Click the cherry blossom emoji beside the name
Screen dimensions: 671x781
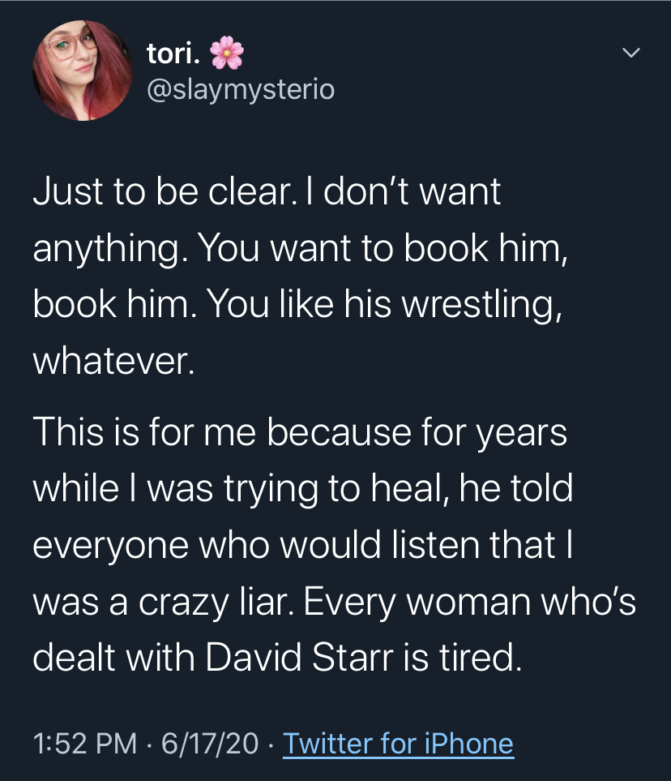[x=226, y=54]
